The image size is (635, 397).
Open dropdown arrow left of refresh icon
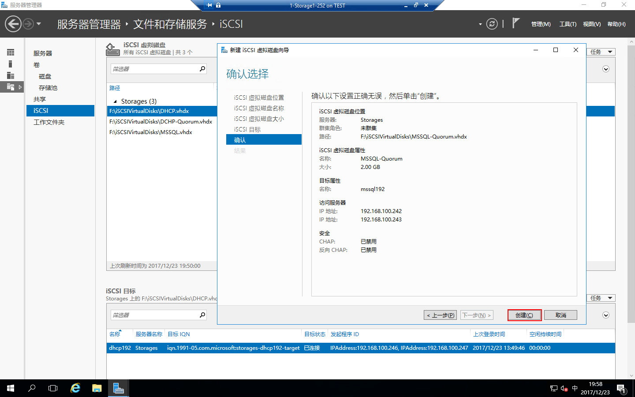[x=480, y=24]
